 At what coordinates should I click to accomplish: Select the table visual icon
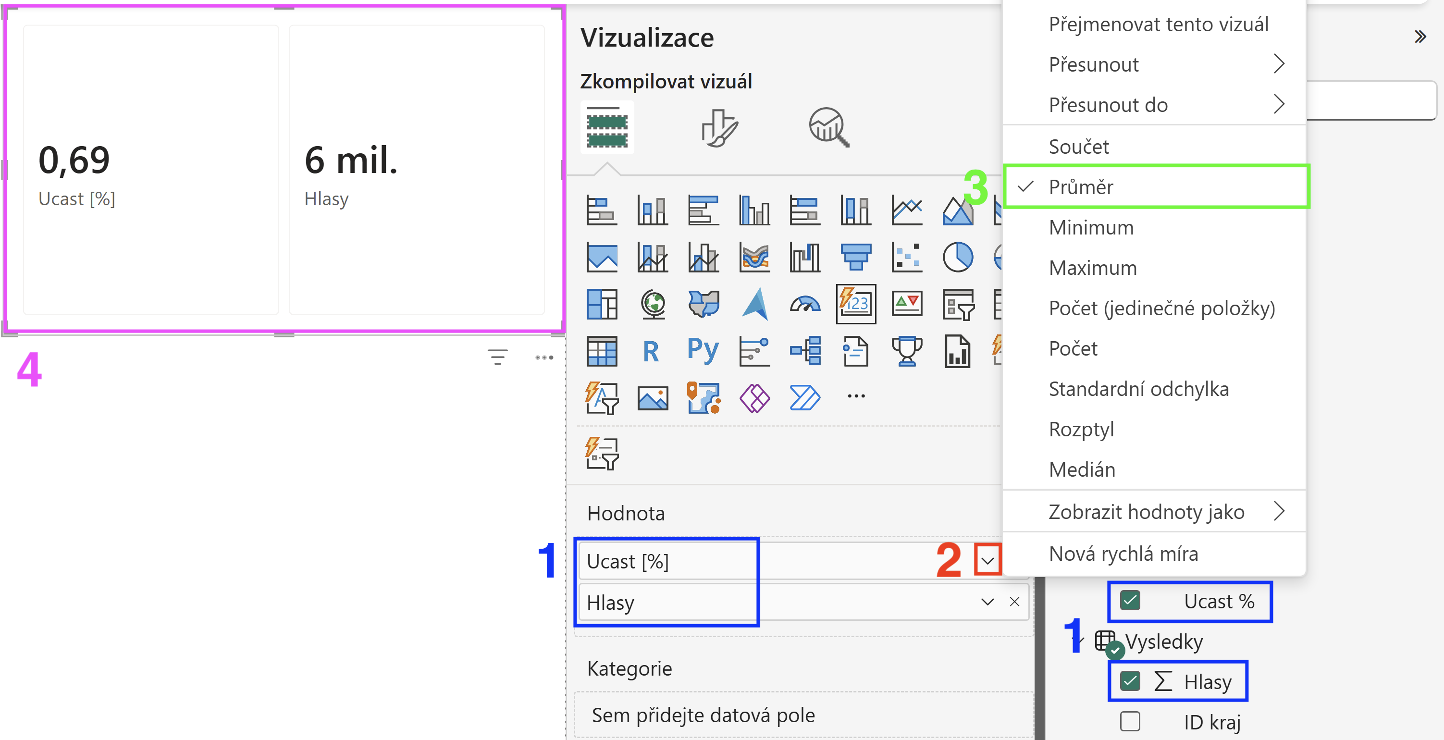tap(602, 351)
